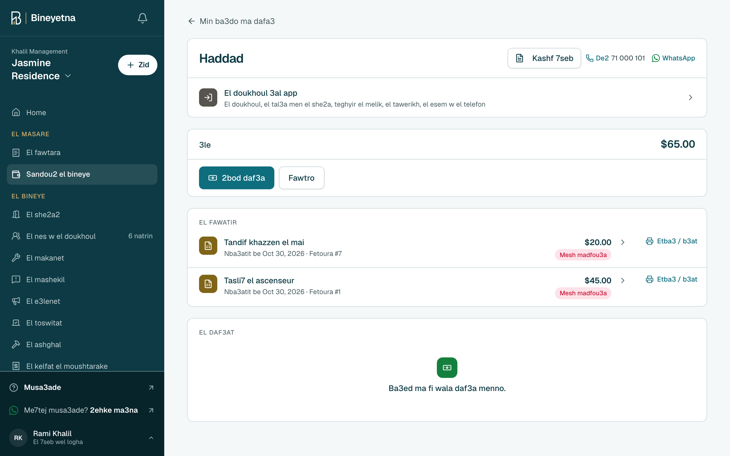Print Tasli7 el ascenseur via Etba3 / b3at
The width and height of the screenshot is (730, 456).
click(672, 279)
